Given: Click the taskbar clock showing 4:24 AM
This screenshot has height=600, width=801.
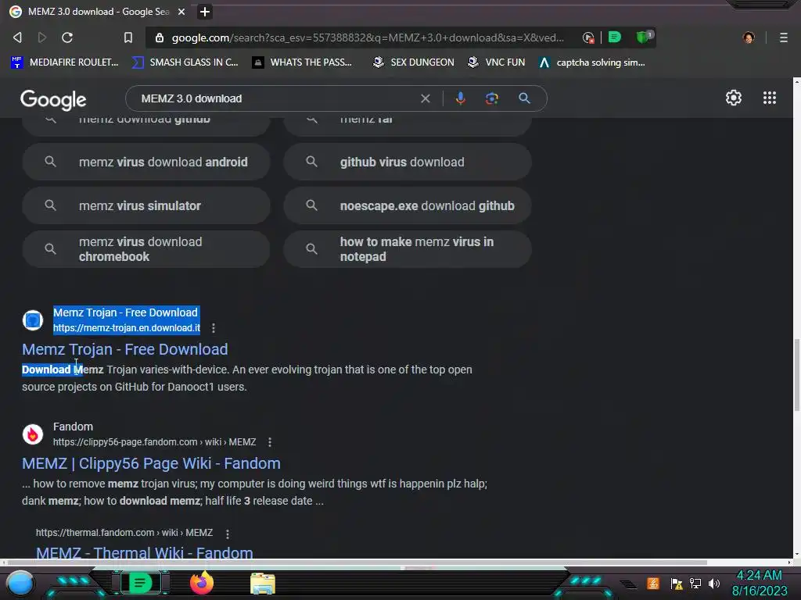Looking at the screenshot, I should pyautogui.click(x=760, y=583).
